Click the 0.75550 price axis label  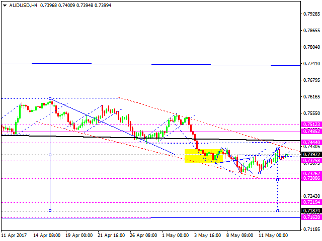click(x=311, y=113)
